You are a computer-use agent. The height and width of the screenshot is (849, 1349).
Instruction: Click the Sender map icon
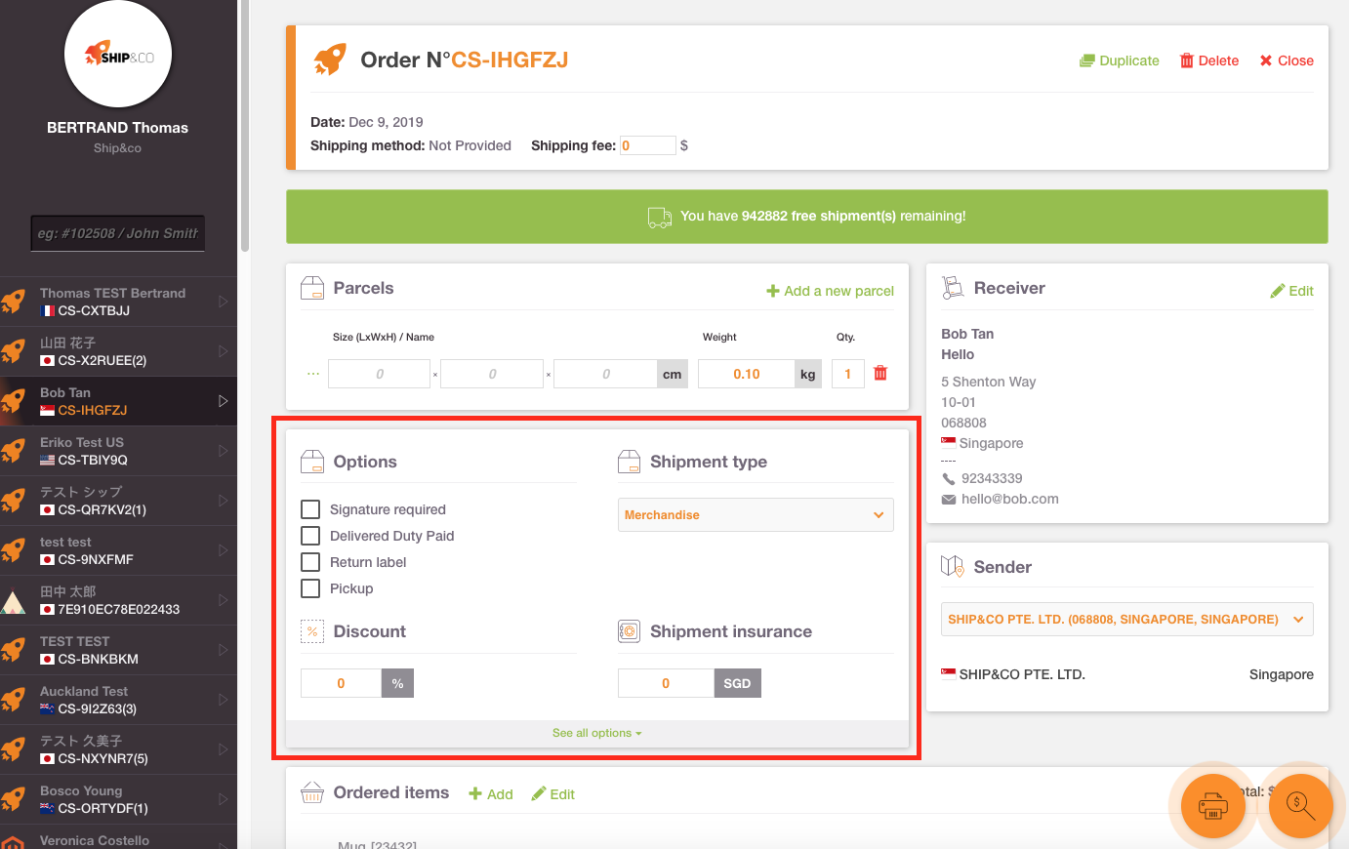952,566
